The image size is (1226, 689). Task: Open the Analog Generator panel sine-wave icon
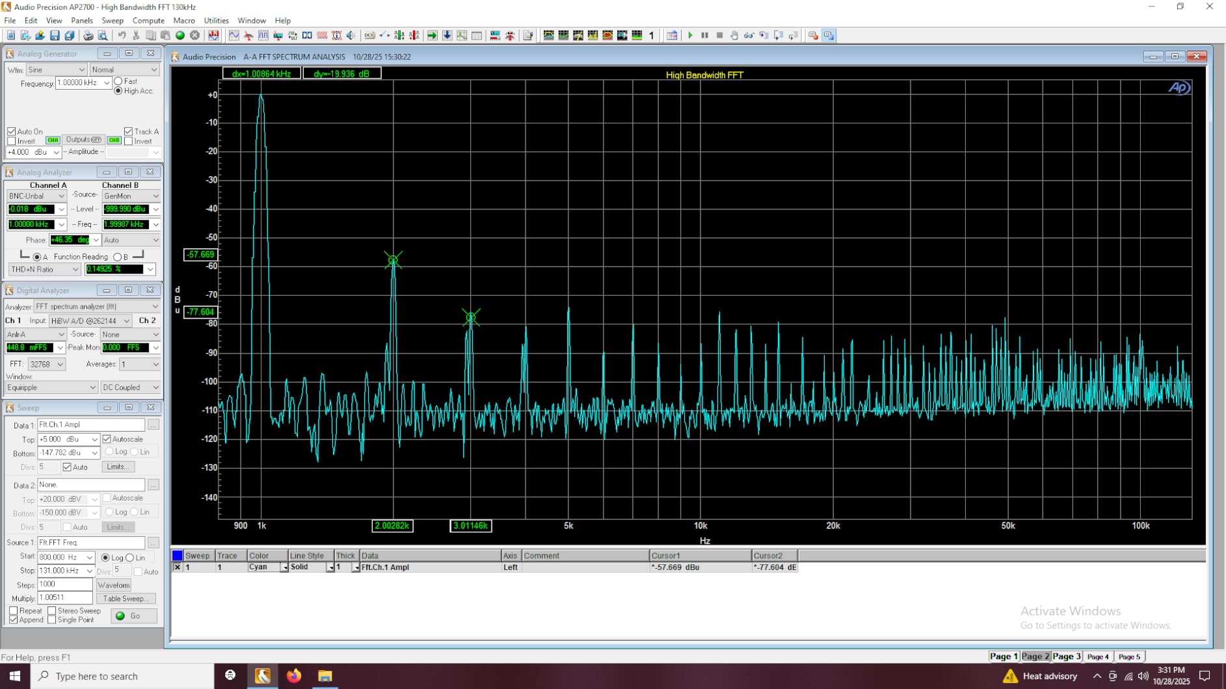233,36
